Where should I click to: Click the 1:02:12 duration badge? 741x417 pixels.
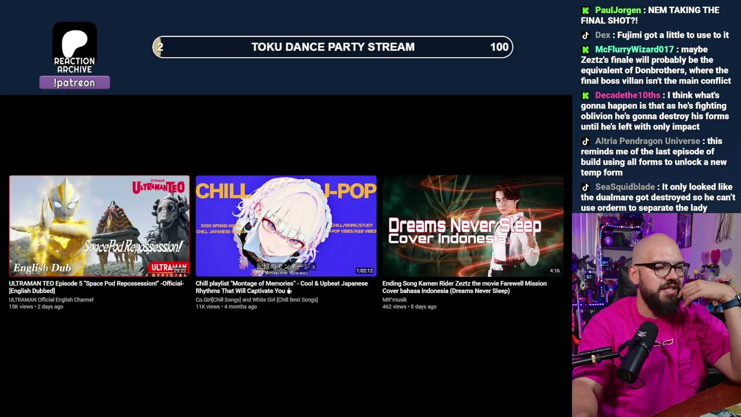[x=365, y=270]
